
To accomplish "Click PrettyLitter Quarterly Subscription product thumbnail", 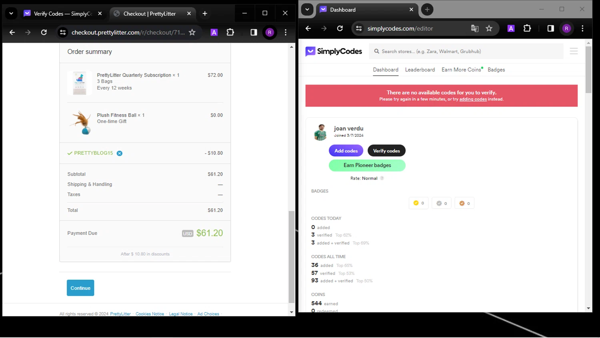I will [80, 83].
